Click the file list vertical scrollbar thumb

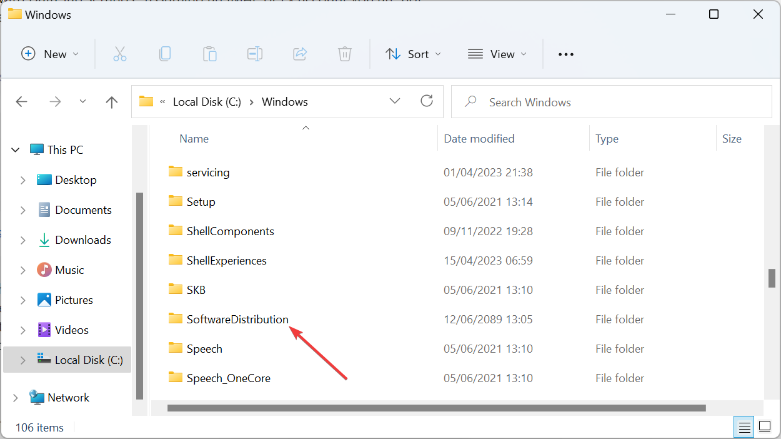coord(772,278)
